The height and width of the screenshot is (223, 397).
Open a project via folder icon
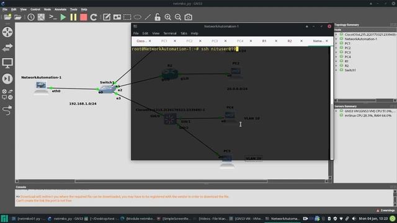pos(18,17)
